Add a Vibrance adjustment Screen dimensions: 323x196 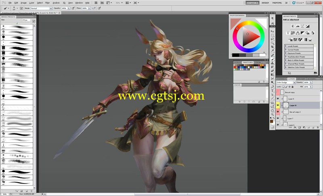tap(288, 33)
